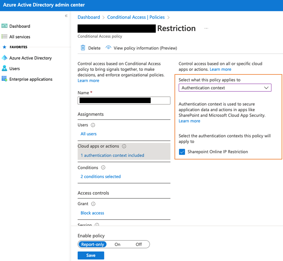Open 2 conditions selected link
This screenshot has width=283, height=261.
click(101, 177)
